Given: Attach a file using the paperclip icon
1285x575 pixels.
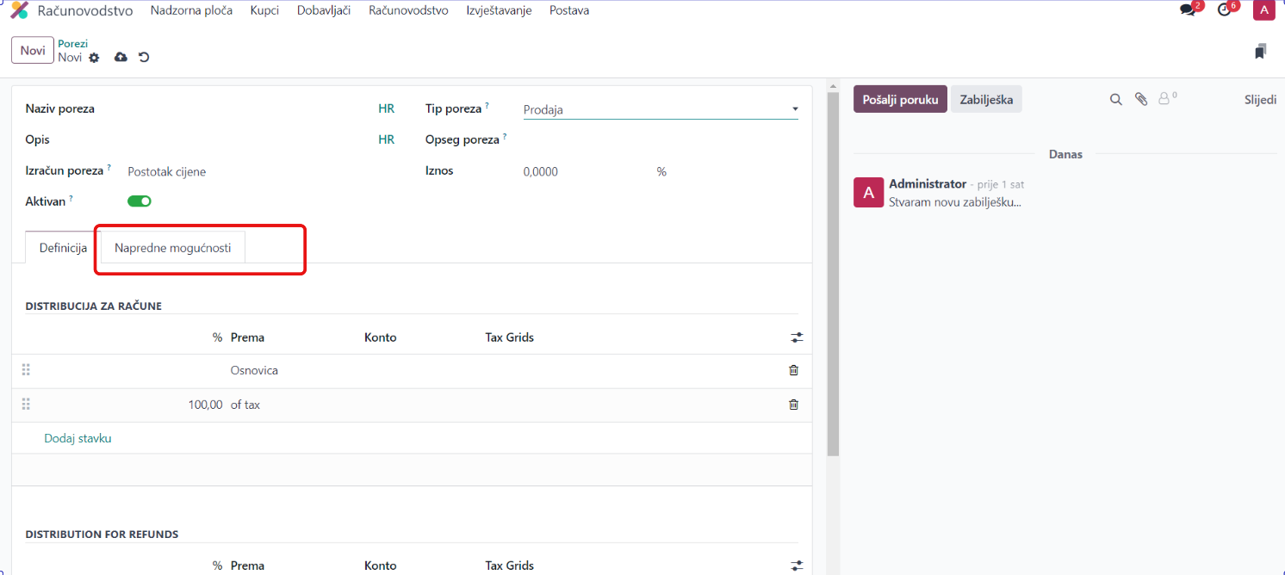Looking at the screenshot, I should click(x=1141, y=100).
